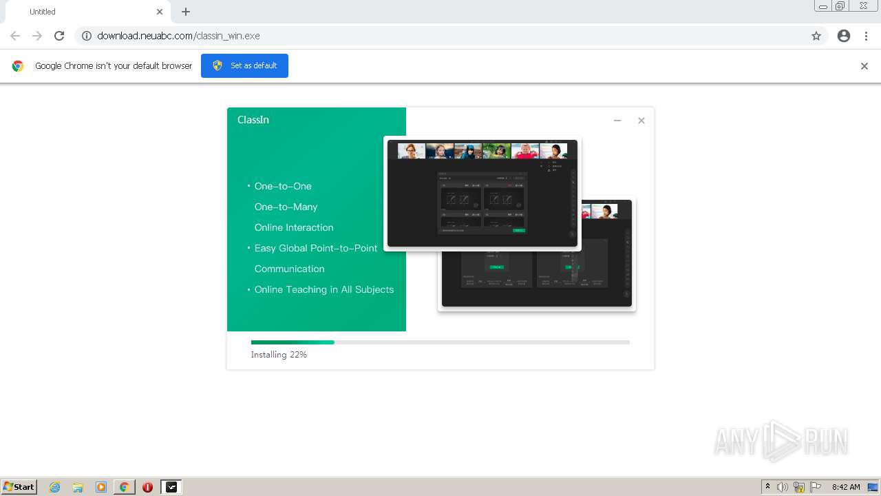Viewport: 881px width, 496px height.
Task: Click the 'One-to-One' bullet text
Action: (x=283, y=186)
